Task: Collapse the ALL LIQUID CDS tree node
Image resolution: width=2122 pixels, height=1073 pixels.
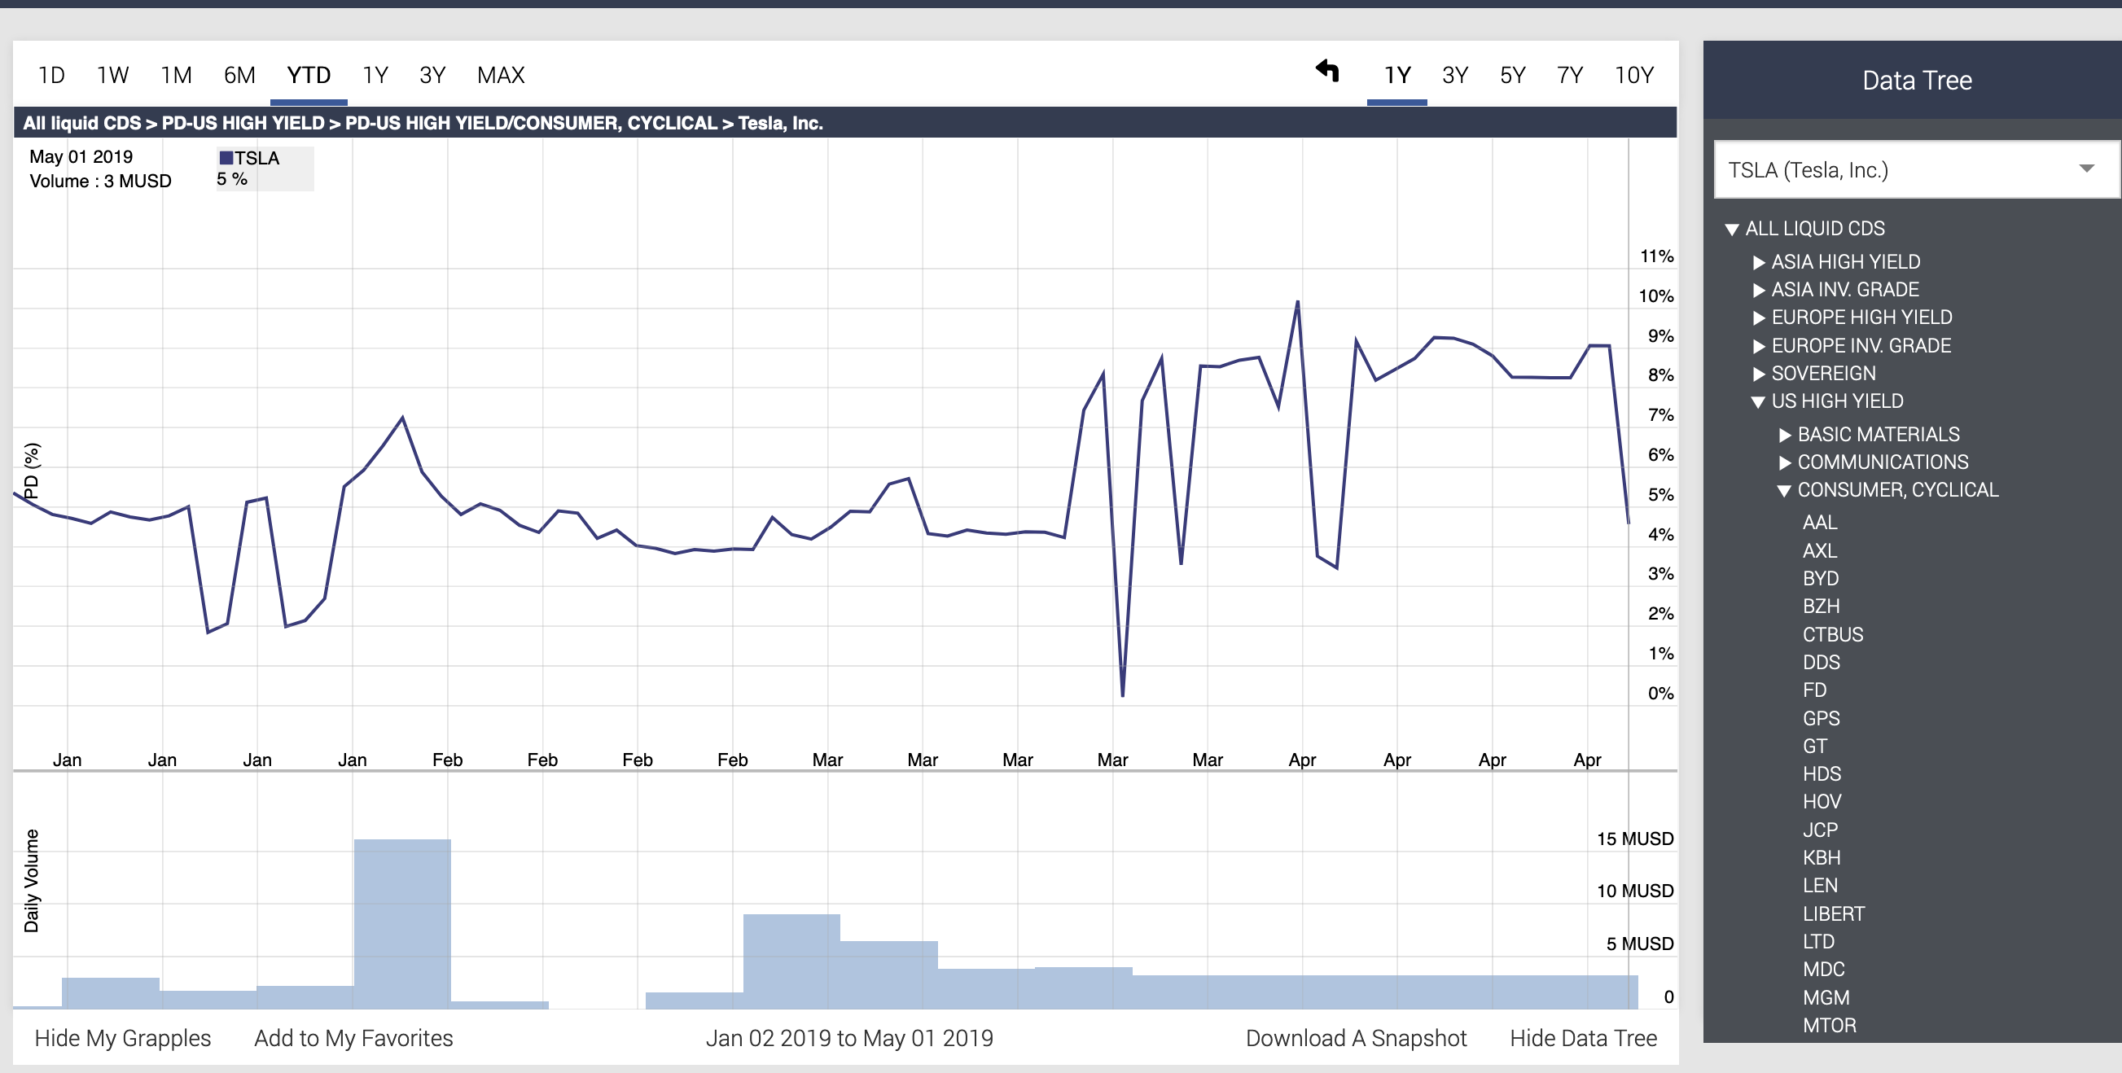Action: [1731, 229]
